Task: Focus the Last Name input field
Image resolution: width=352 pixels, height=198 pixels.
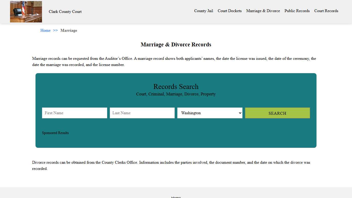Action: click(142, 113)
